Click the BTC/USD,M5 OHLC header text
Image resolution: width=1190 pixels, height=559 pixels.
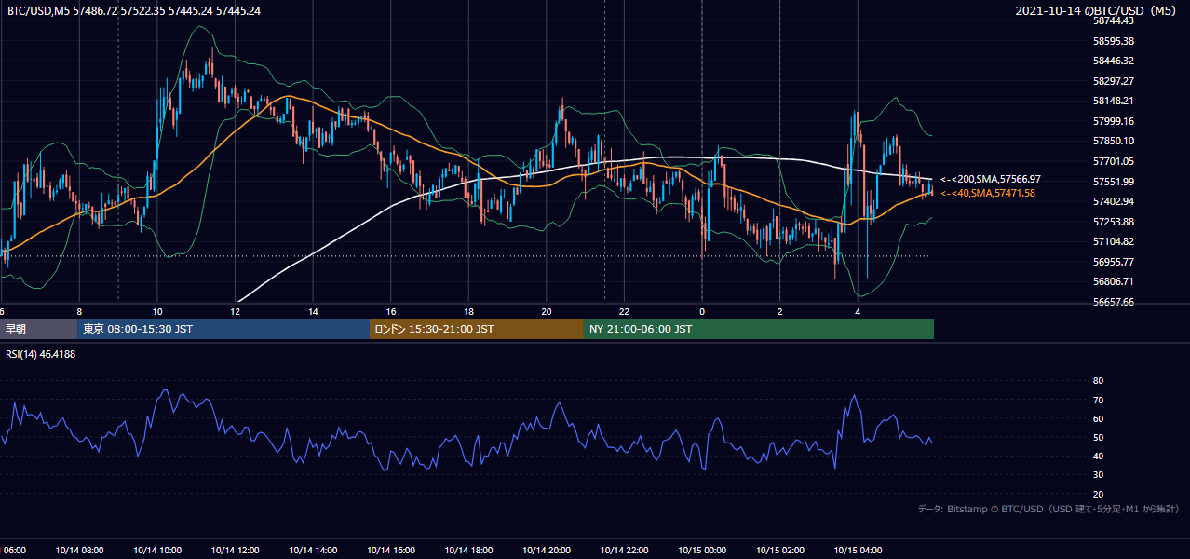click(134, 10)
